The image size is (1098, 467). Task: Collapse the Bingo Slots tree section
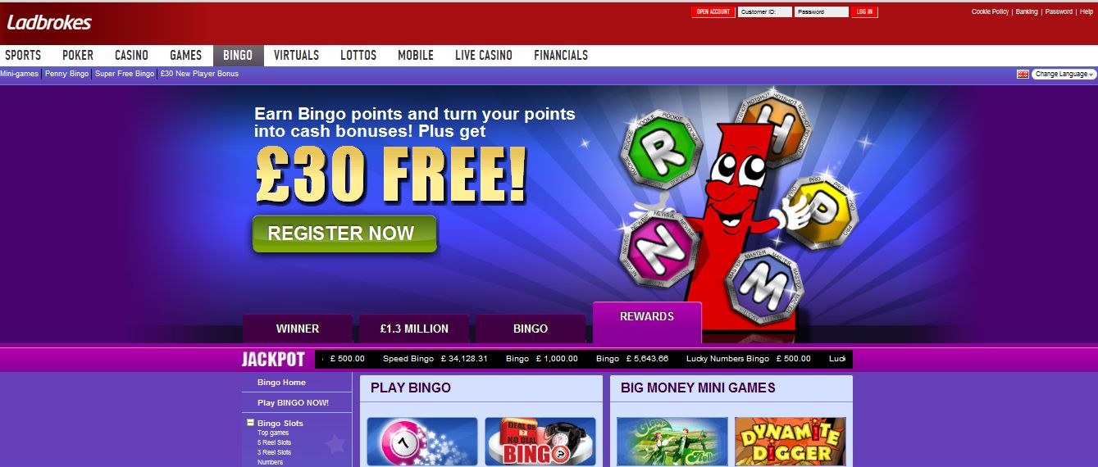point(250,423)
